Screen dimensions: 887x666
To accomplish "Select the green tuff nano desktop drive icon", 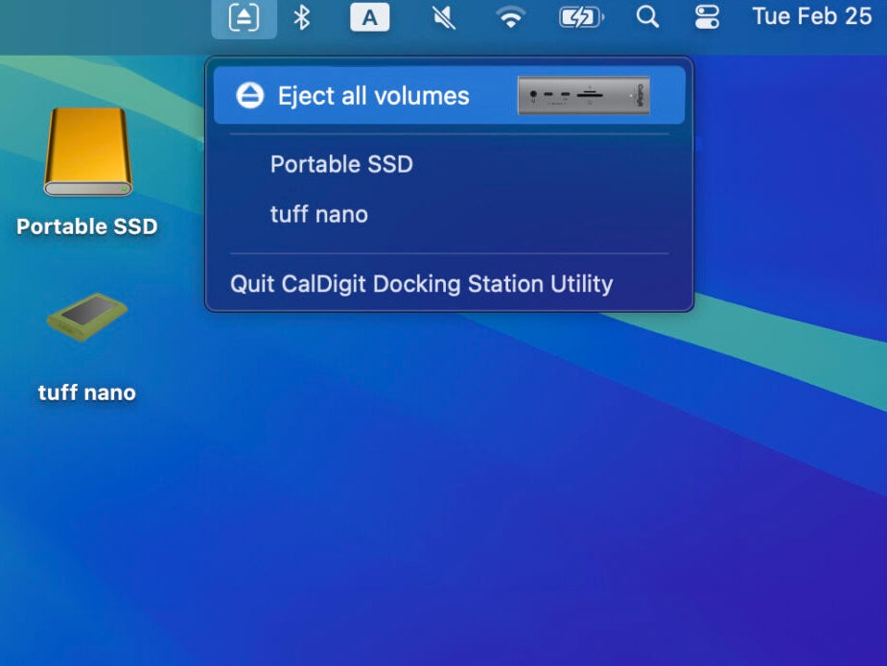I will [87, 317].
